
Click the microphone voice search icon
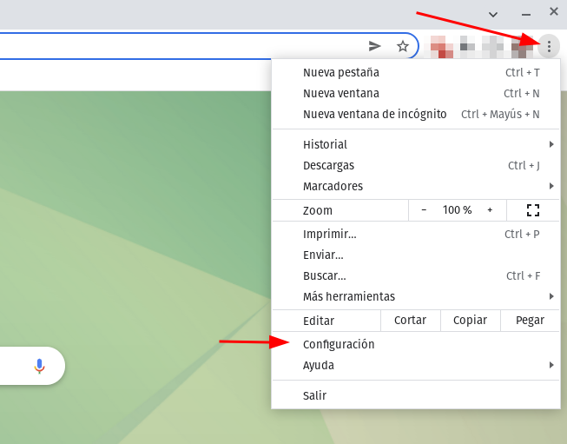(x=39, y=366)
